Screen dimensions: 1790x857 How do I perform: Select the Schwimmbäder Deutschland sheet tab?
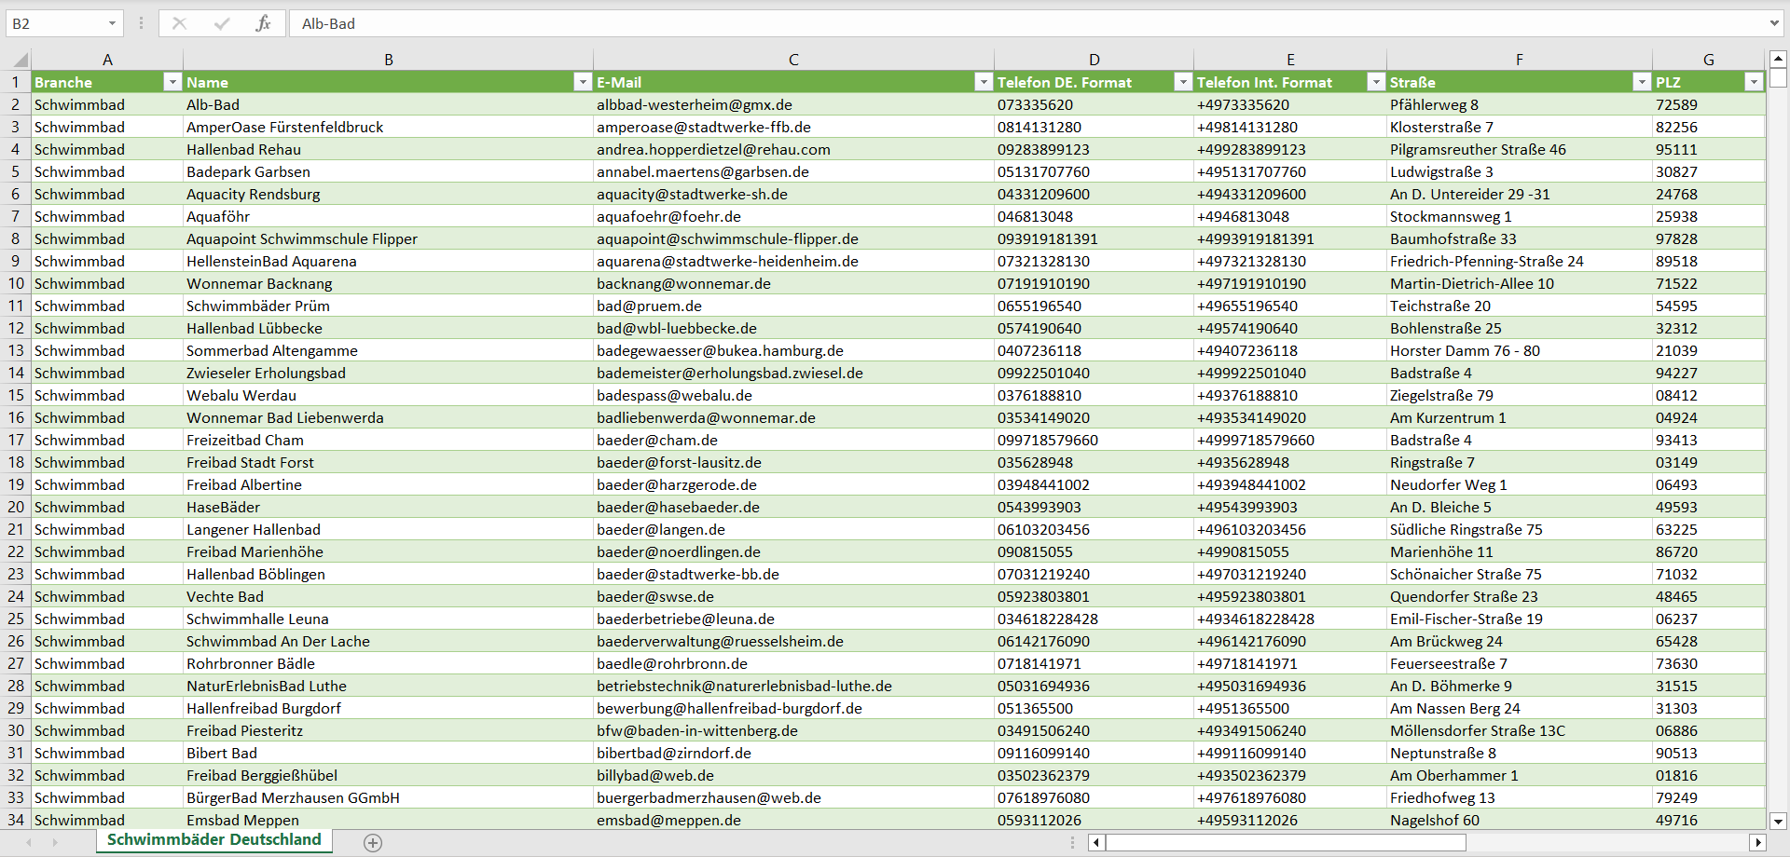[x=214, y=840]
